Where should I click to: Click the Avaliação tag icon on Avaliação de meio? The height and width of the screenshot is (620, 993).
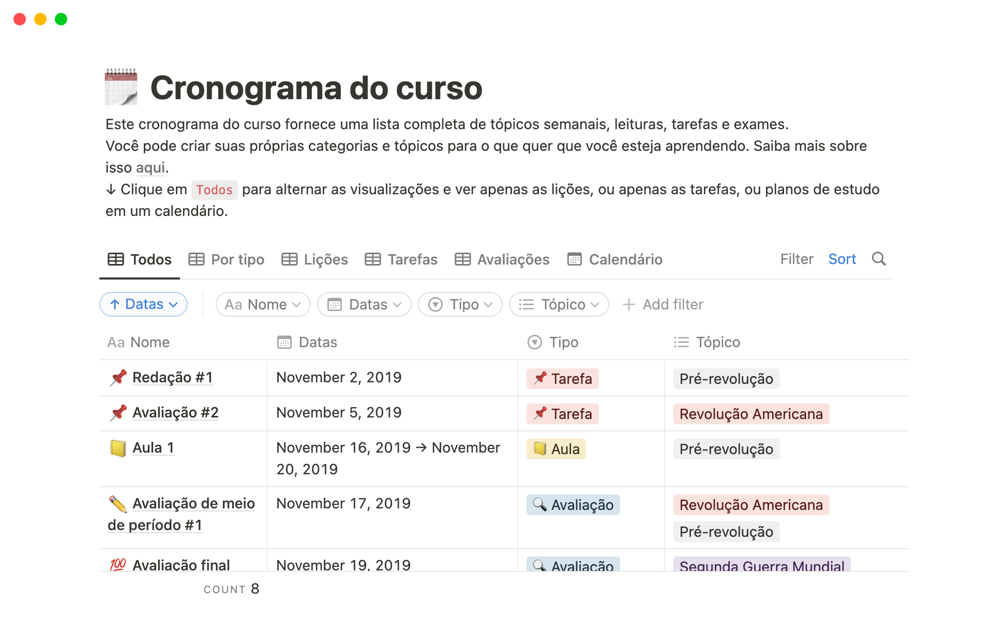[535, 504]
